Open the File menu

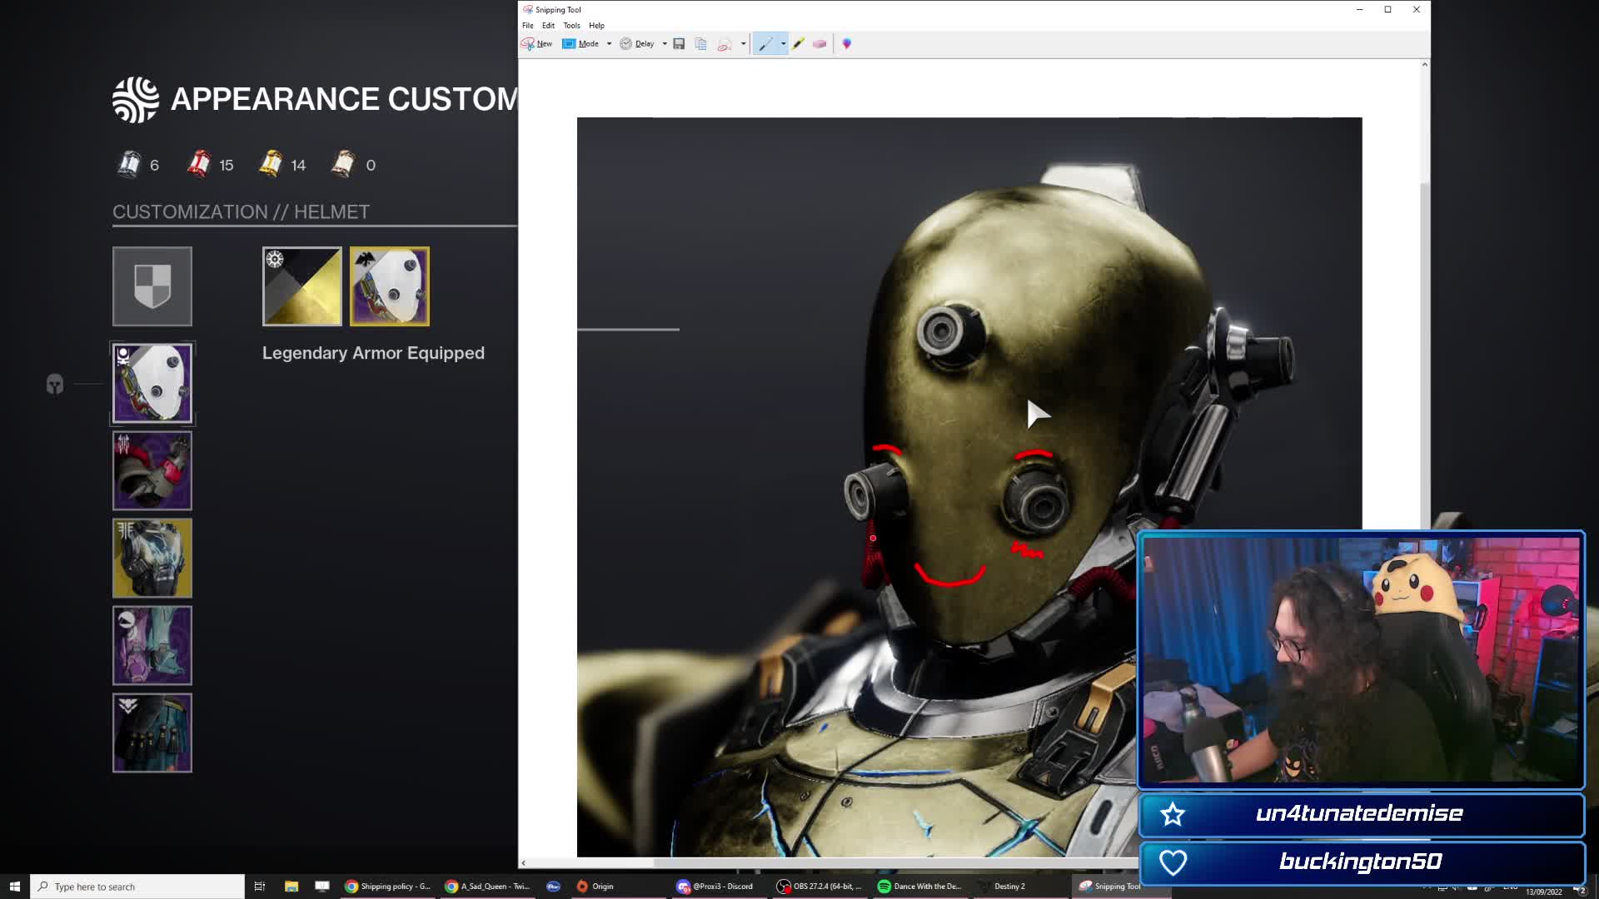[528, 25]
